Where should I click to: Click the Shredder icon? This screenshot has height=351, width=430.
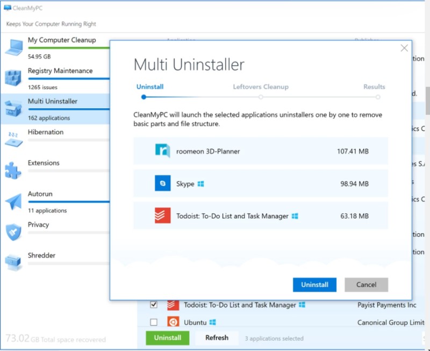(x=12, y=262)
